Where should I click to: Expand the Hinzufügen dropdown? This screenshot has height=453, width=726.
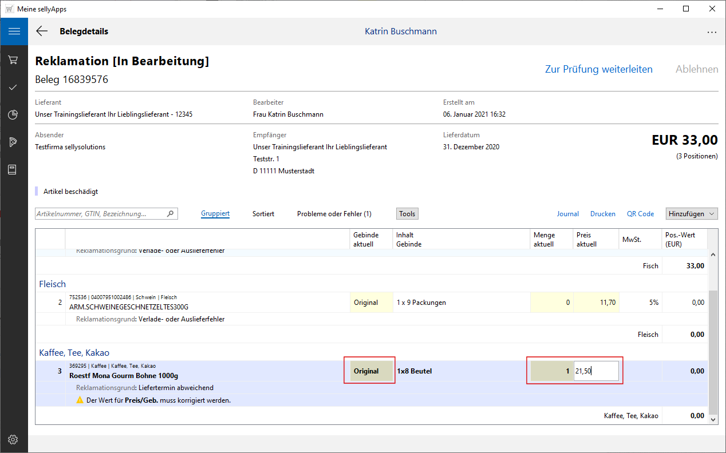coord(692,214)
